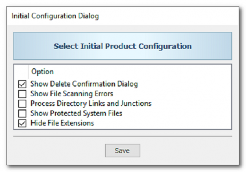This screenshot has width=246, height=172.
Task: Enable the Show File Scanning Errors checkbox
Action: click(22, 94)
